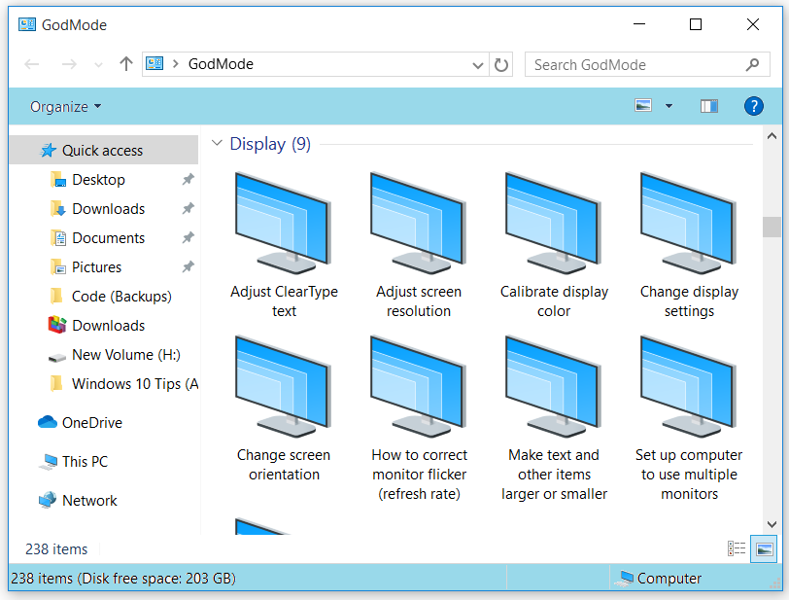Click the Back arrow navigation button
This screenshot has width=789, height=600.
click(x=32, y=64)
